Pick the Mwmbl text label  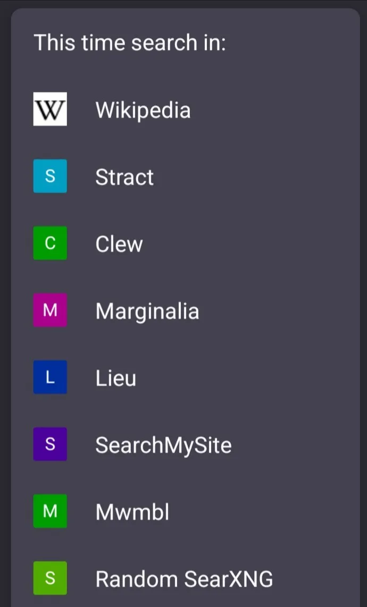point(132,512)
